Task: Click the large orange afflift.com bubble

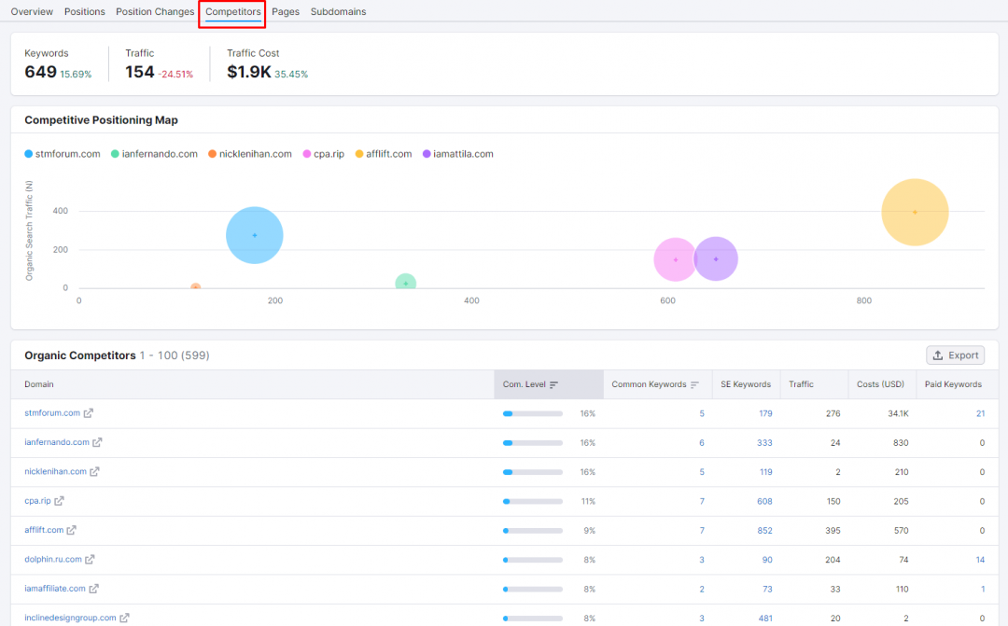Action: click(915, 212)
